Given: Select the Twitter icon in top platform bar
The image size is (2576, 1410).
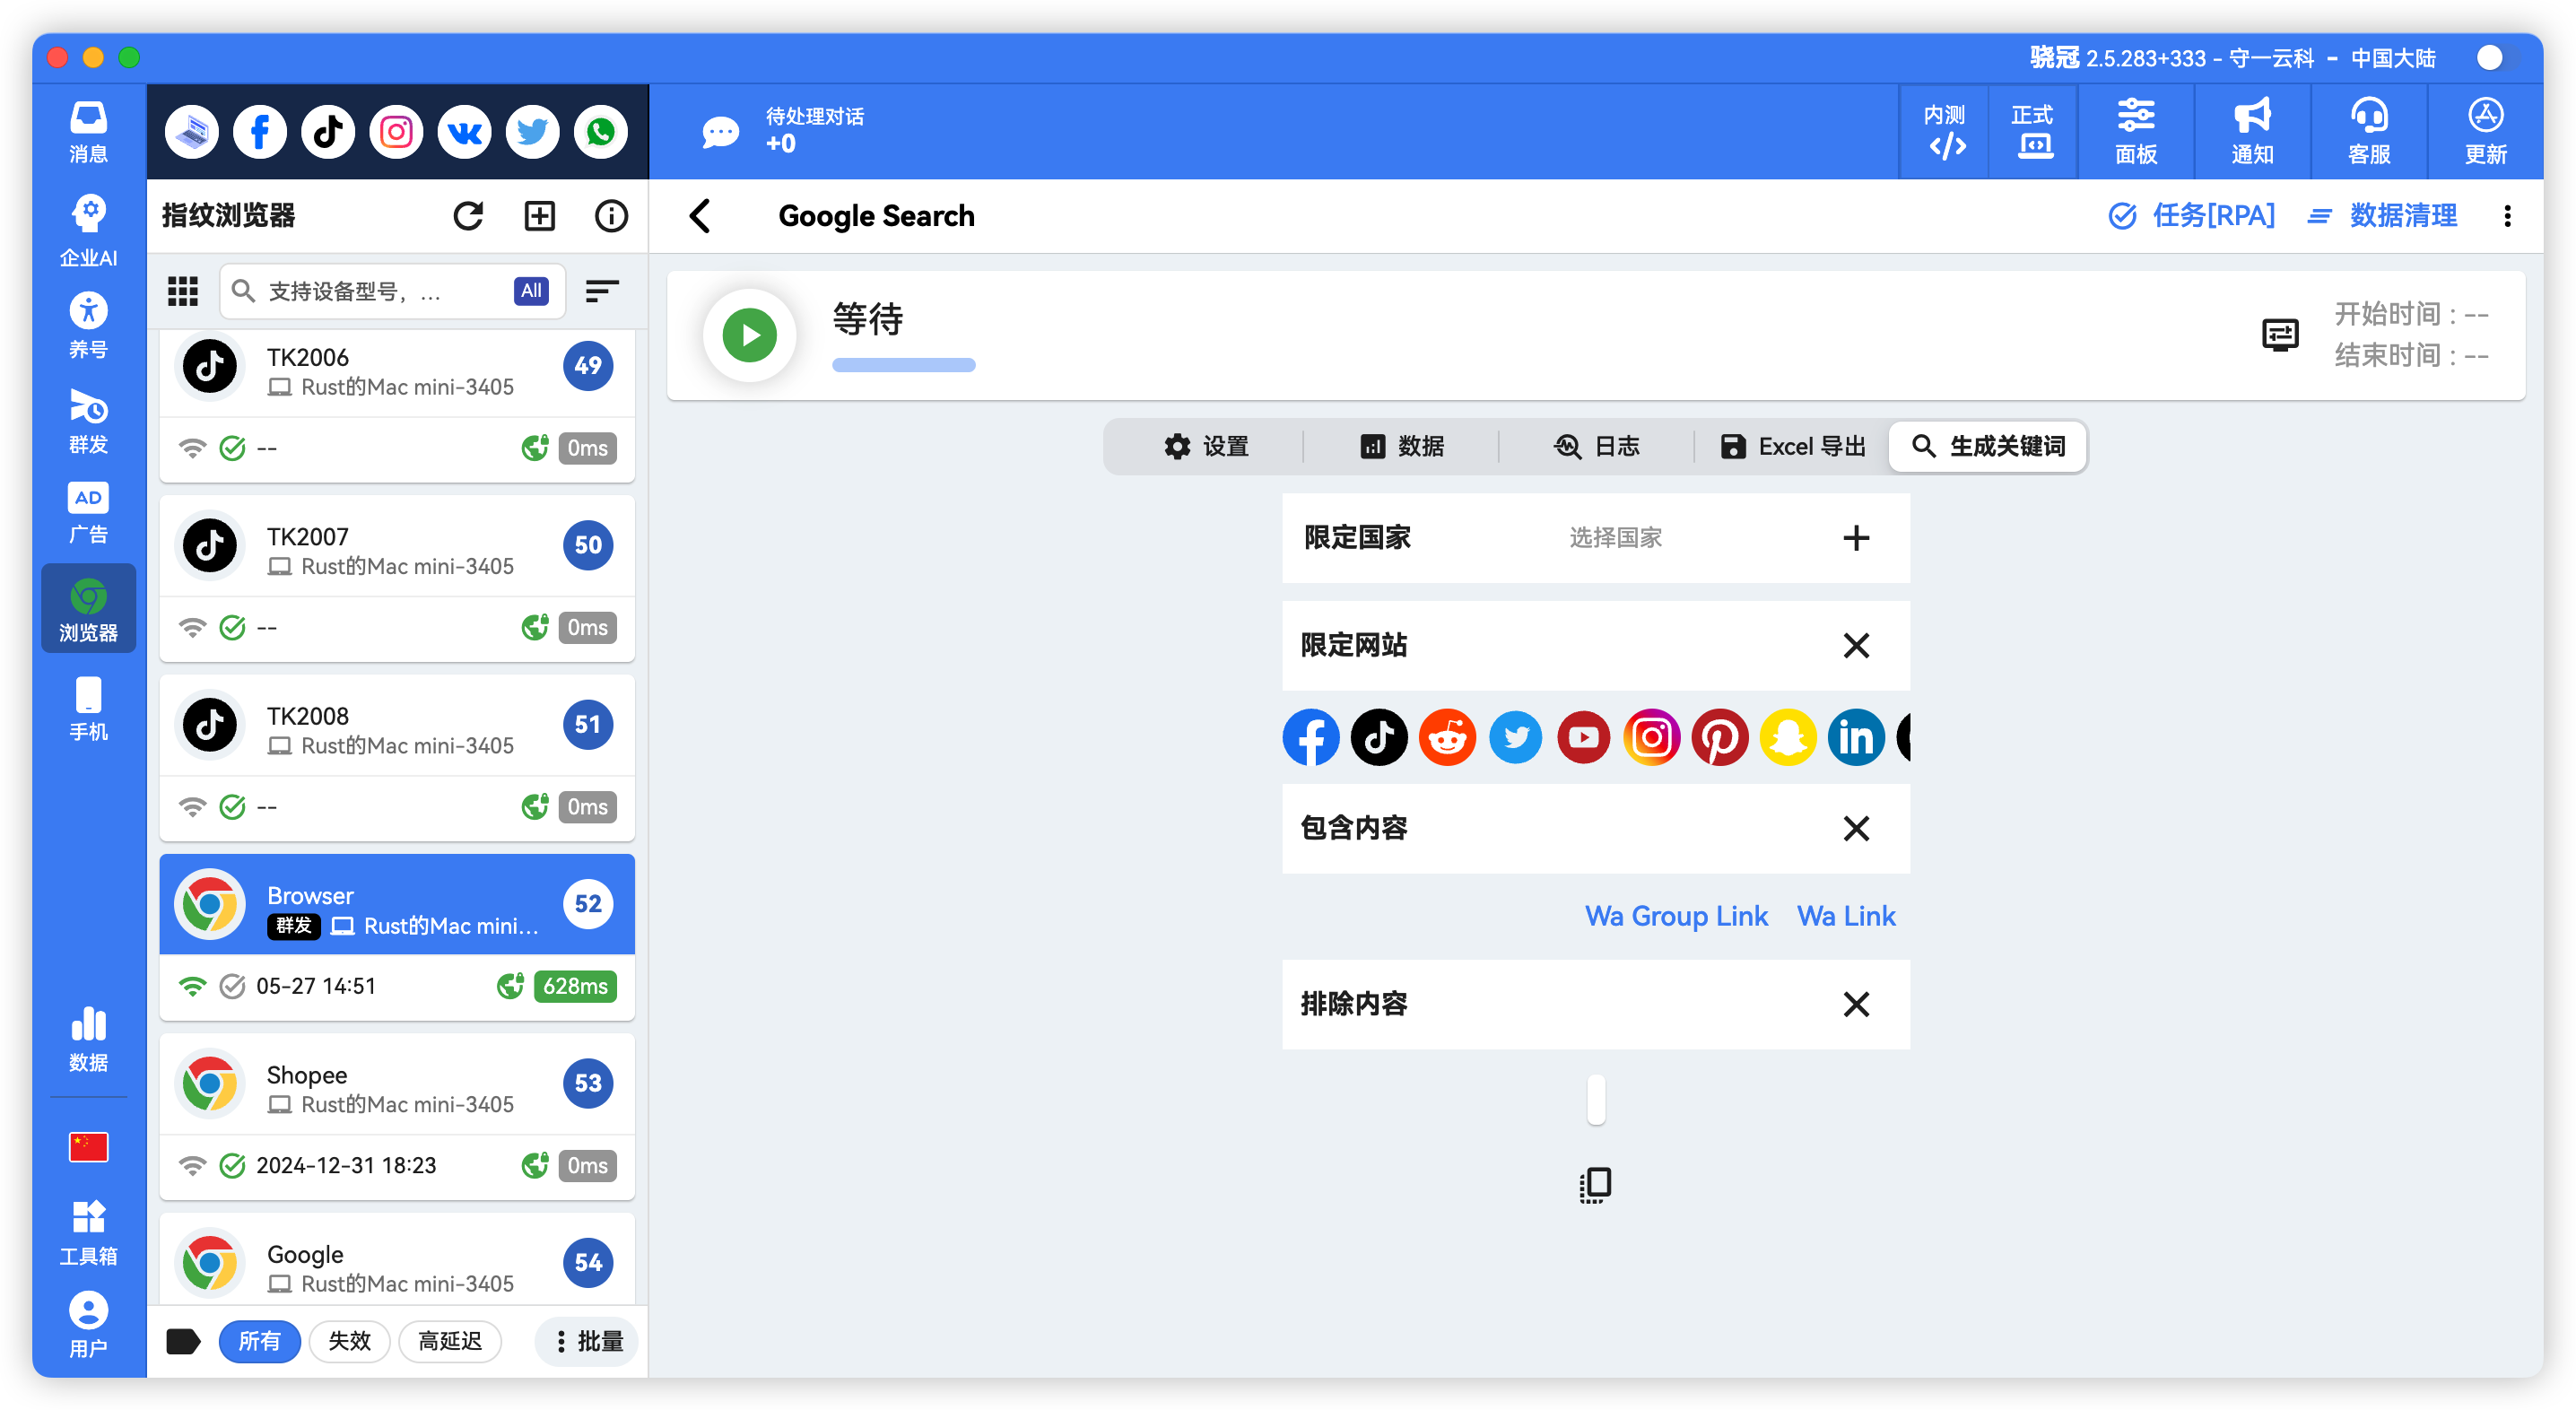Looking at the screenshot, I should (532, 132).
